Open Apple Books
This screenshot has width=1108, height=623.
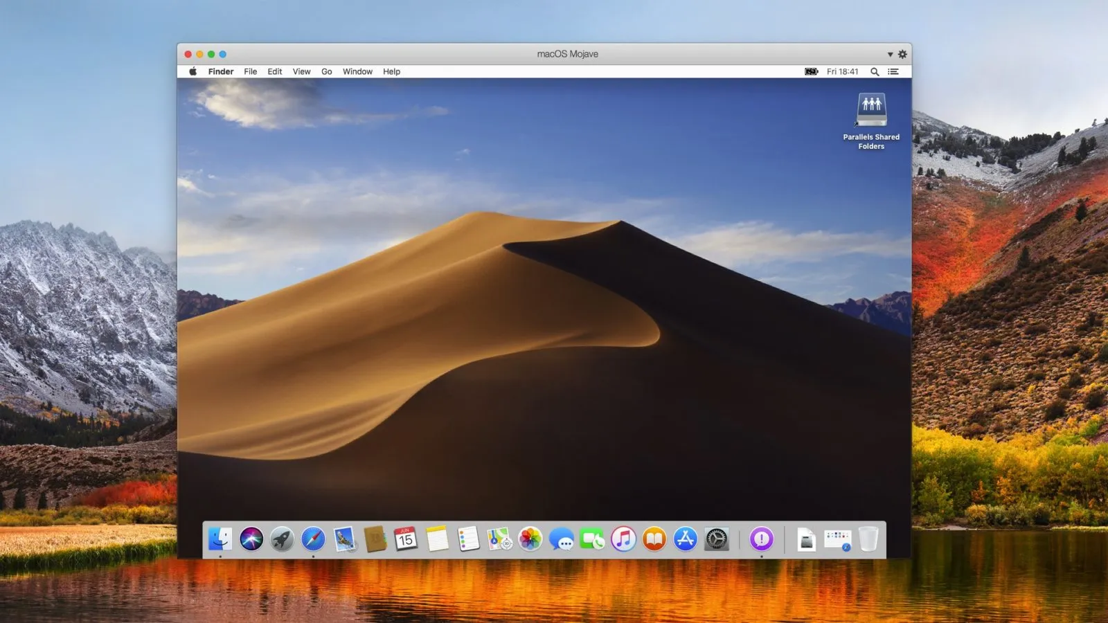654,539
